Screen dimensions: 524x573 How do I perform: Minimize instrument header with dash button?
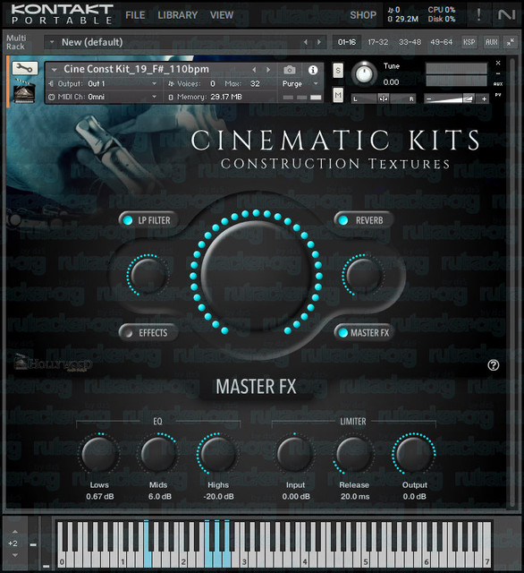[x=498, y=73]
